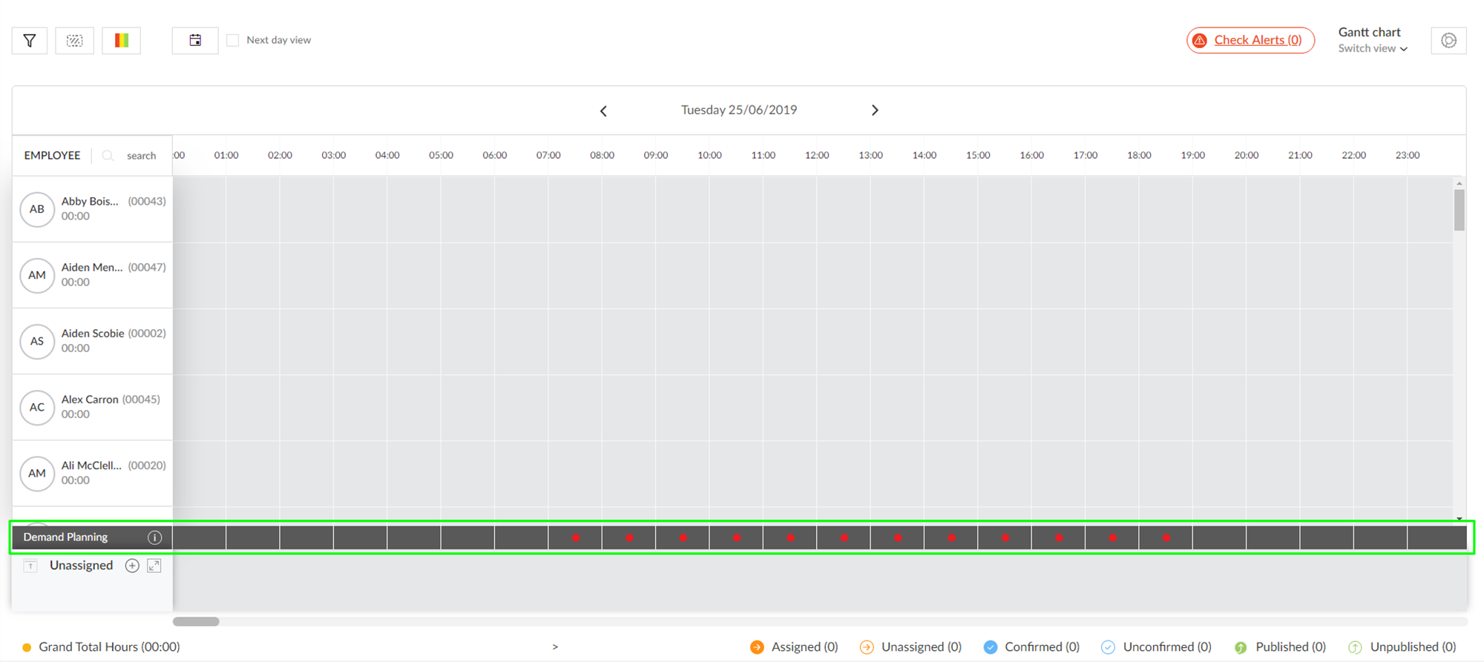Click the dashed selection tool icon

[x=74, y=41]
